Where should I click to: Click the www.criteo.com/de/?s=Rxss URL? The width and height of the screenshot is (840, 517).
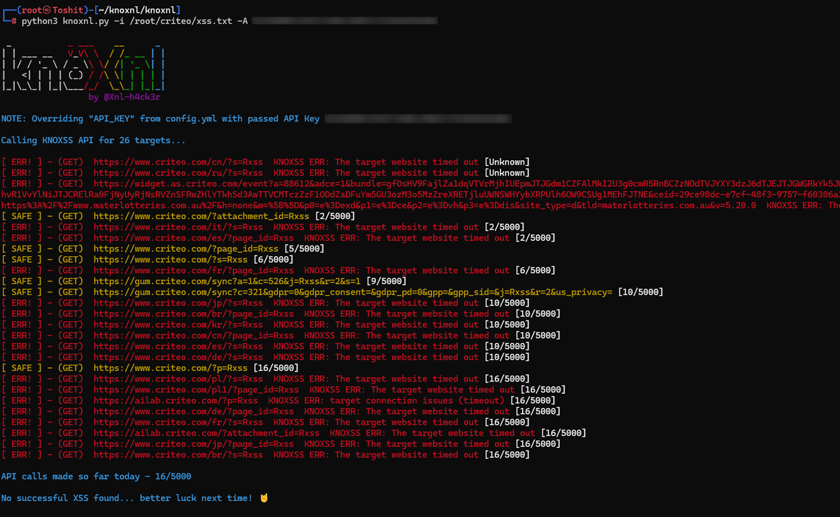point(178,357)
